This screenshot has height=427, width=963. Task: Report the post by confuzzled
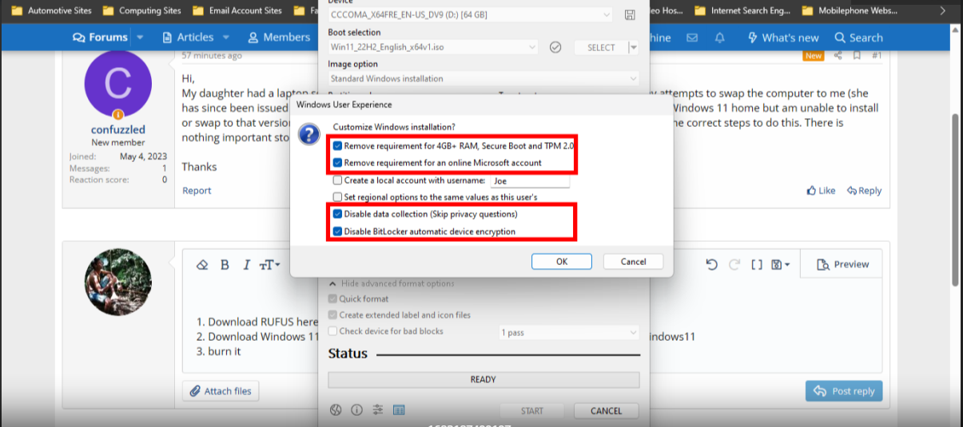[197, 191]
